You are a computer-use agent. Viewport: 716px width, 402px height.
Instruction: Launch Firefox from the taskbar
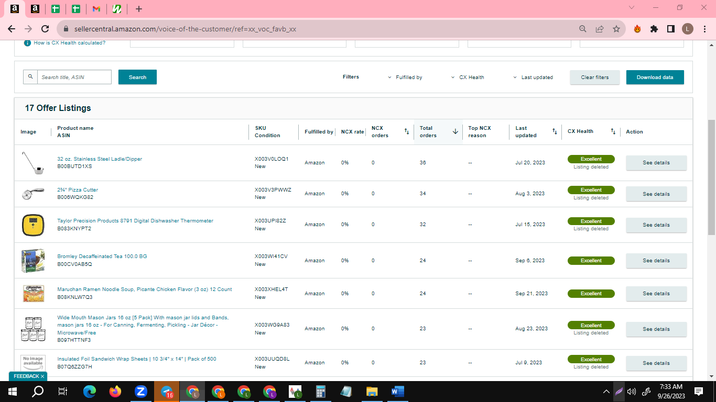coord(115,391)
